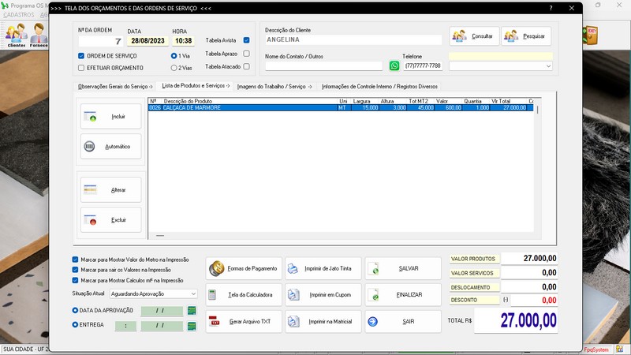Viewport: 631px width, 355px height.
Task: Open calendar icon next to Data da Aprovação
Action: coord(191,311)
